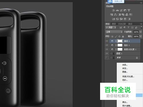Choose 纯色... from the popup menu
Viewport: 143px width, 107px height.
(x=125, y=65)
